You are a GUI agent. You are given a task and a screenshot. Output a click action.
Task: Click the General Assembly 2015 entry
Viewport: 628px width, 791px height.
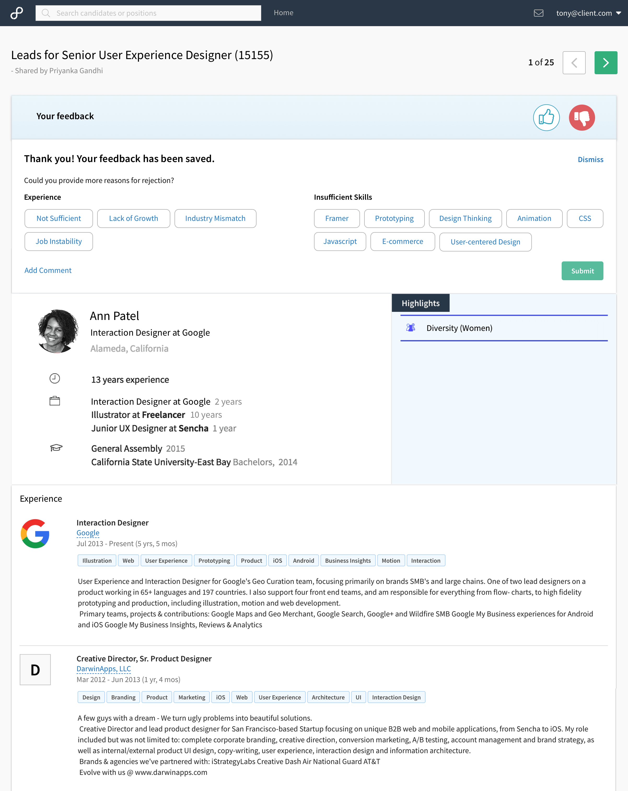(x=138, y=449)
